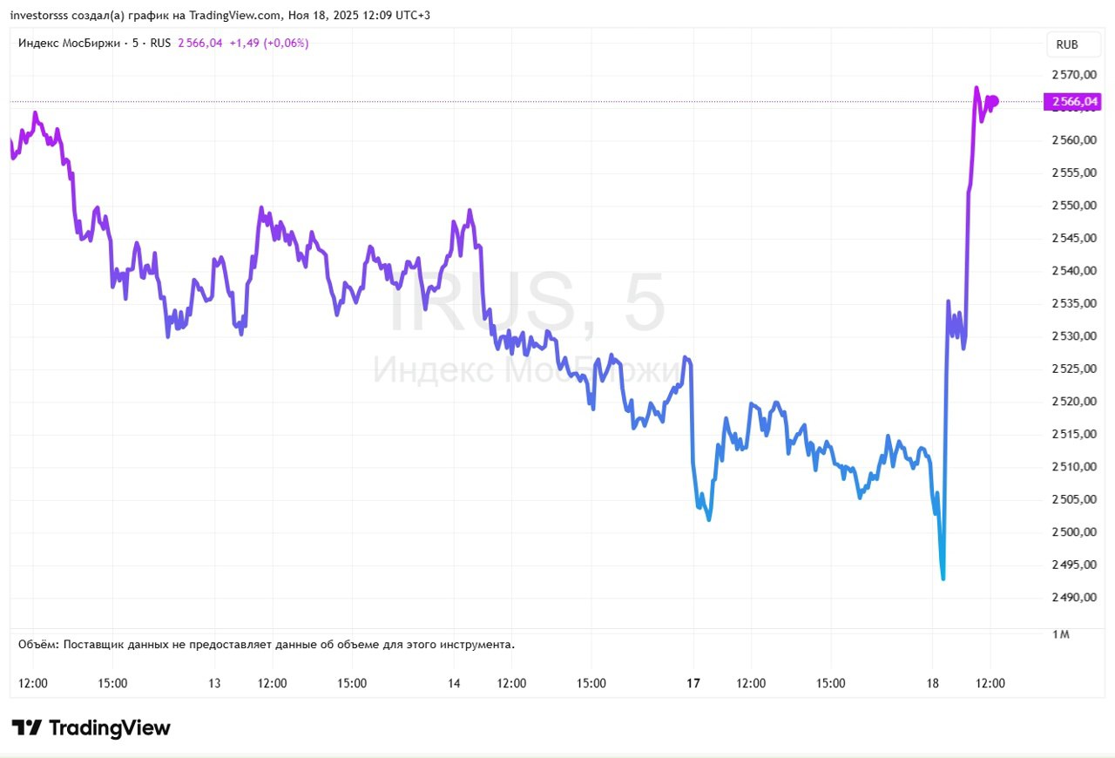Viewport: 1115px width, 758px height.
Task: Click the 2490,00 price scale label
Action: tap(1072, 598)
